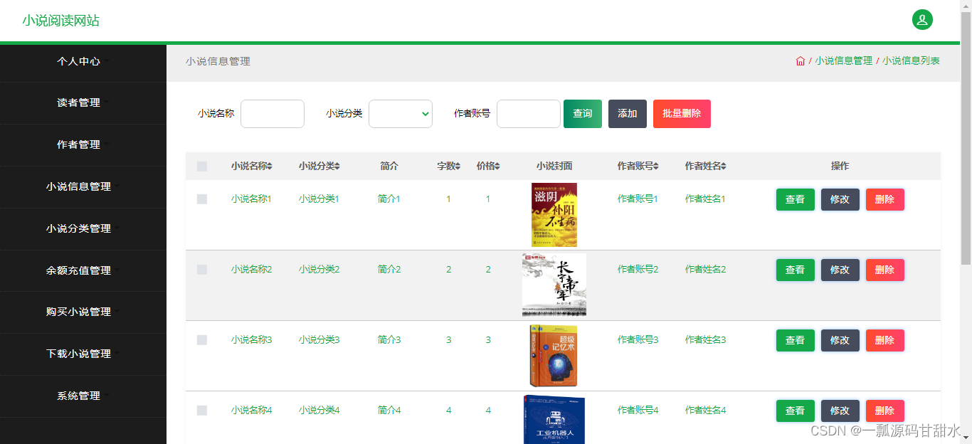Expand 读者管理 sidebar menu
Screen dimensions: 972x444
pos(83,102)
